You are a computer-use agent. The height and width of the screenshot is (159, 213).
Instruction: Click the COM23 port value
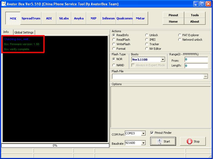tap(130, 133)
